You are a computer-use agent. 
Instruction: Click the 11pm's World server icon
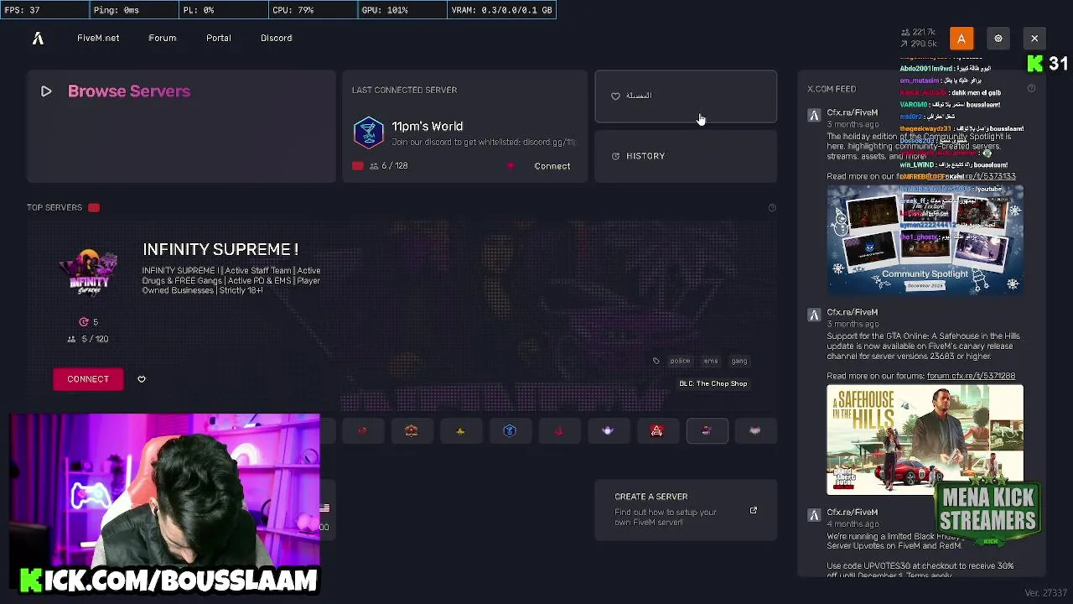[369, 133]
